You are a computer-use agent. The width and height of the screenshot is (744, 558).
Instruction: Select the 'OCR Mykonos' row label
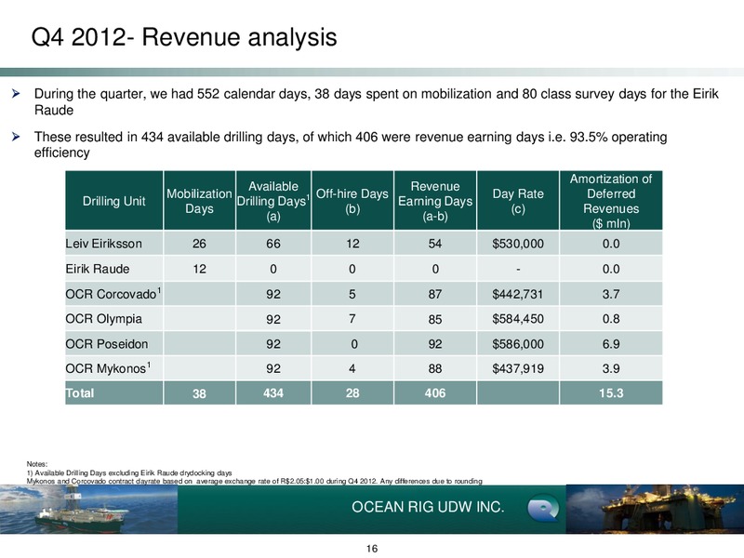(108, 368)
